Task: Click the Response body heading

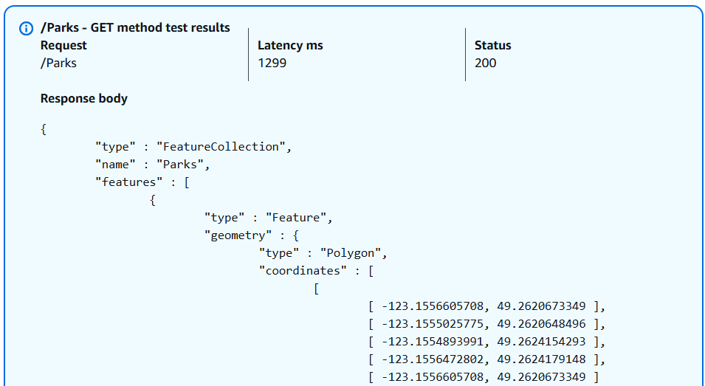Action: pos(83,99)
